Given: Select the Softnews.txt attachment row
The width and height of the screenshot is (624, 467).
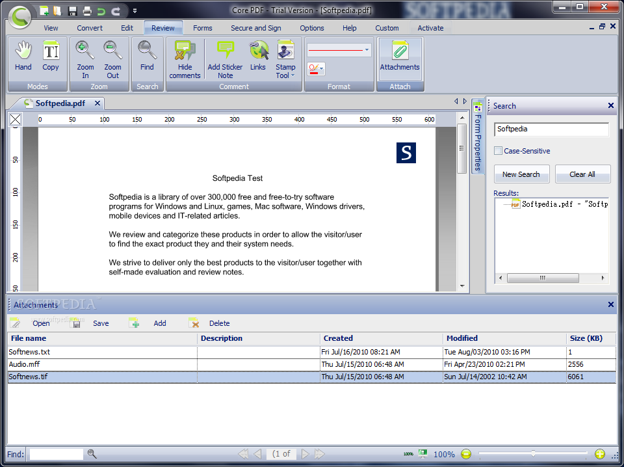Looking at the screenshot, I should coord(311,352).
